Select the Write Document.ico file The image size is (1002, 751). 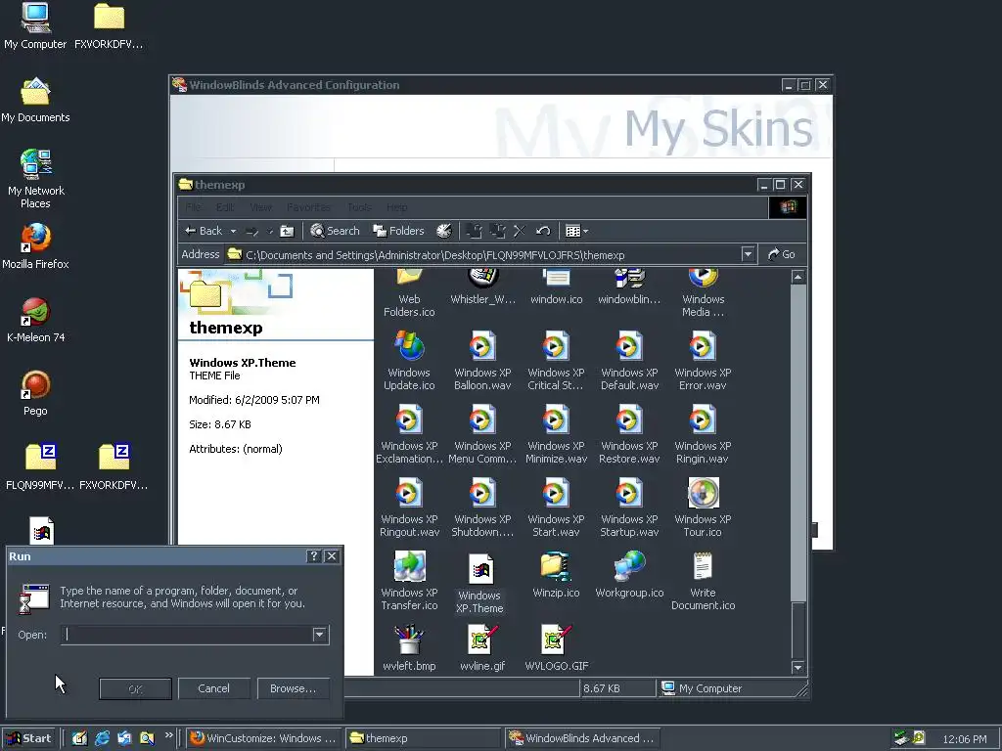[703, 581]
